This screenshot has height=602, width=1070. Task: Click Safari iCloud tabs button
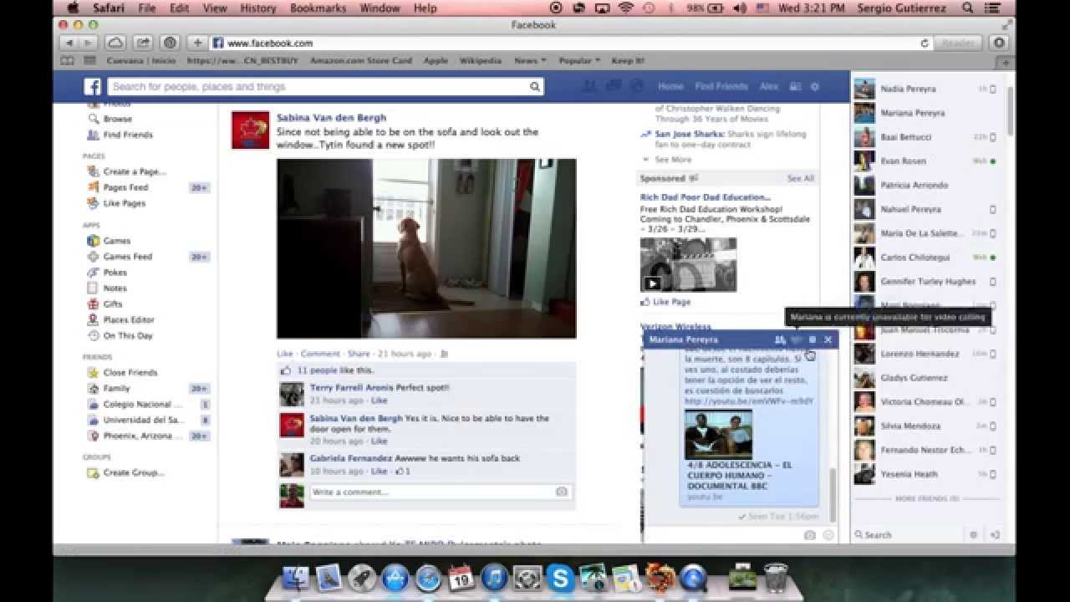[x=115, y=43]
